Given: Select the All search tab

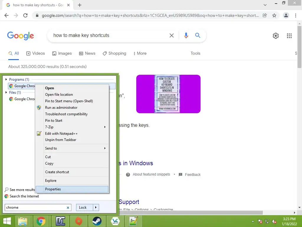Looking at the screenshot, I should click(14, 53).
